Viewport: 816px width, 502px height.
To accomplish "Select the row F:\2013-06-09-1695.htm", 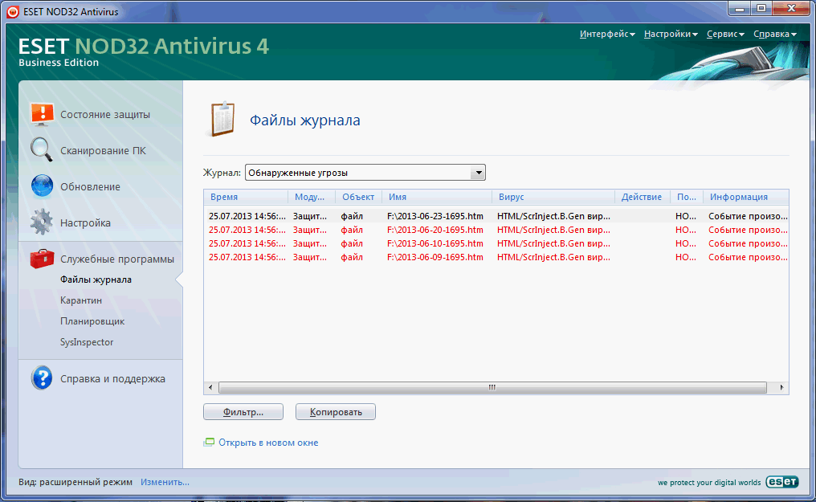I will tap(496, 257).
